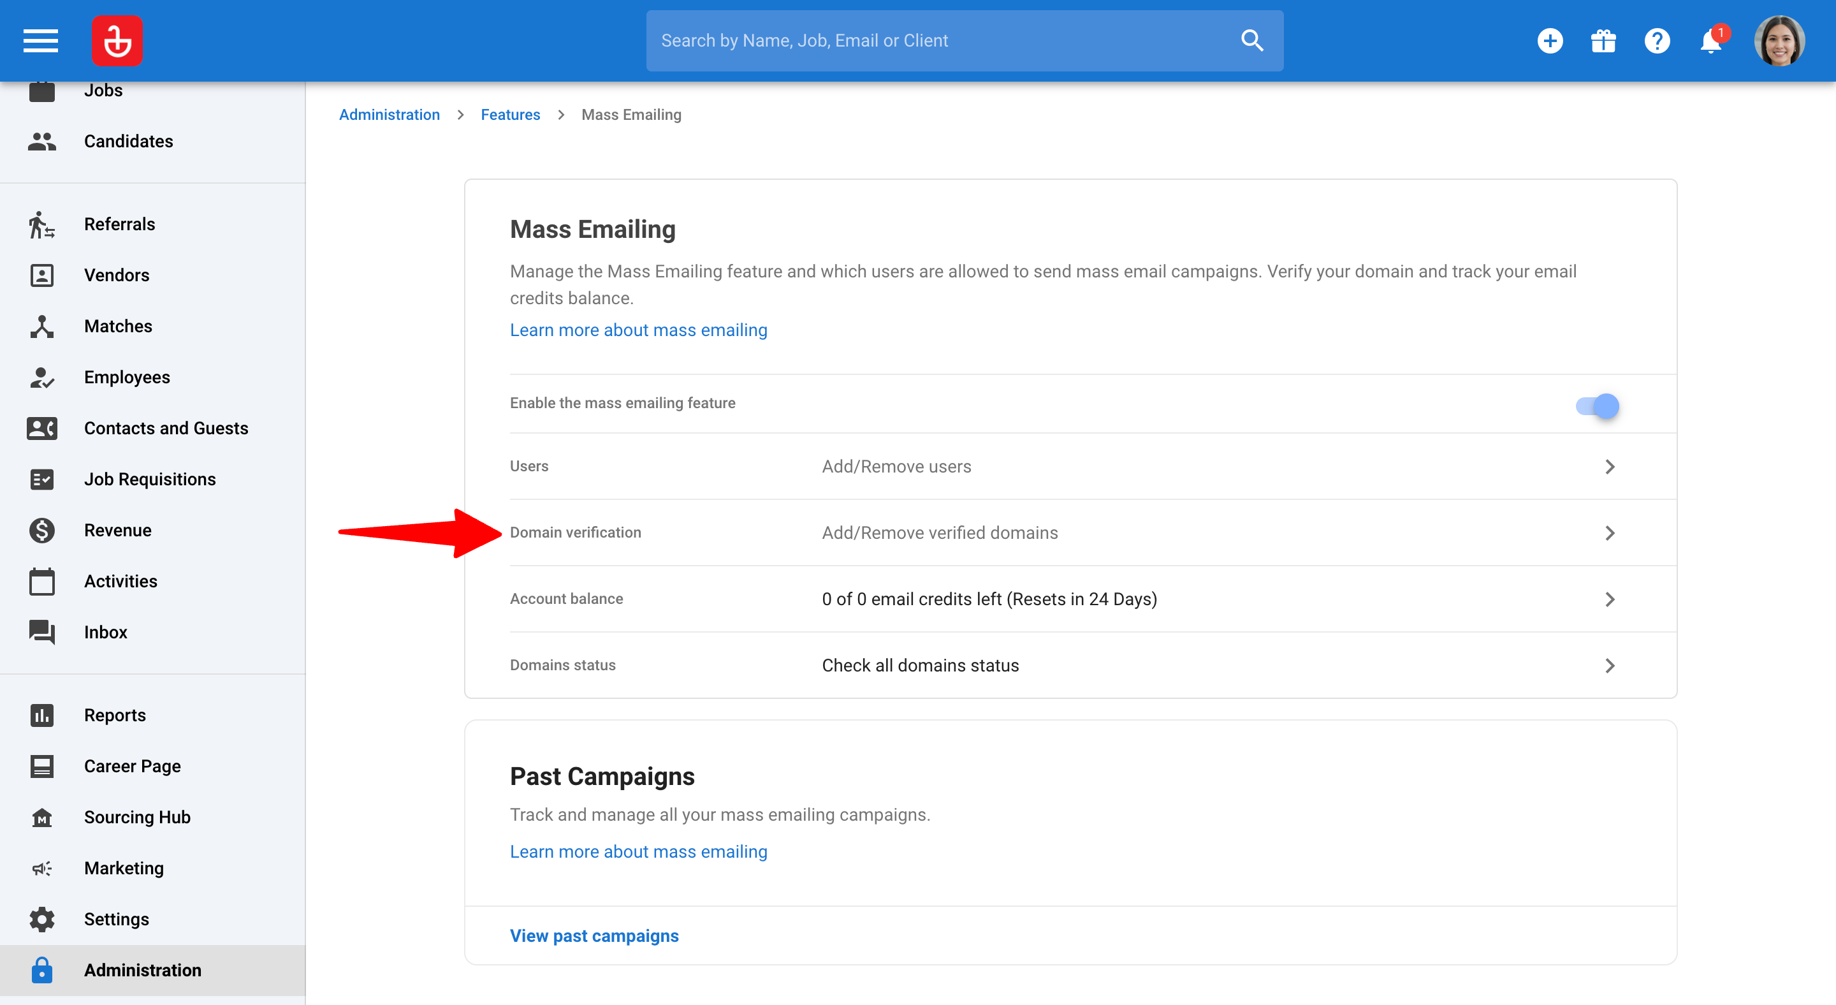The image size is (1836, 1005).
Task: Click the Domains status label
Action: 562,665
